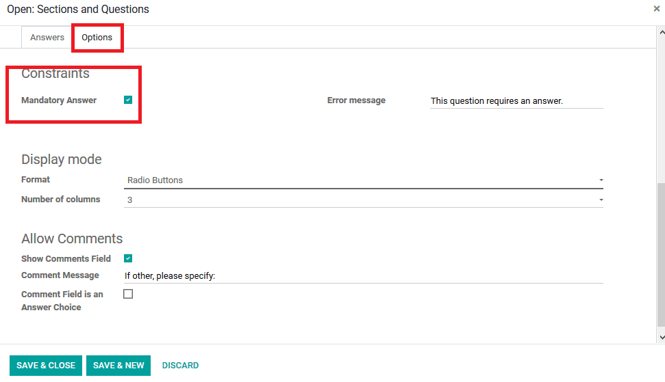Edit the Error message field
The width and height of the screenshot is (665, 382).
point(516,100)
